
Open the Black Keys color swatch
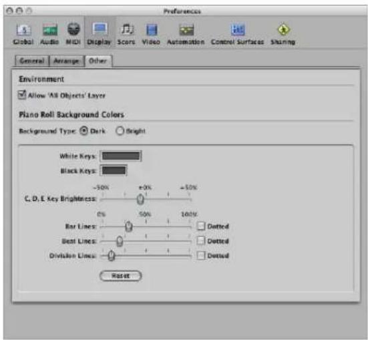point(114,170)
